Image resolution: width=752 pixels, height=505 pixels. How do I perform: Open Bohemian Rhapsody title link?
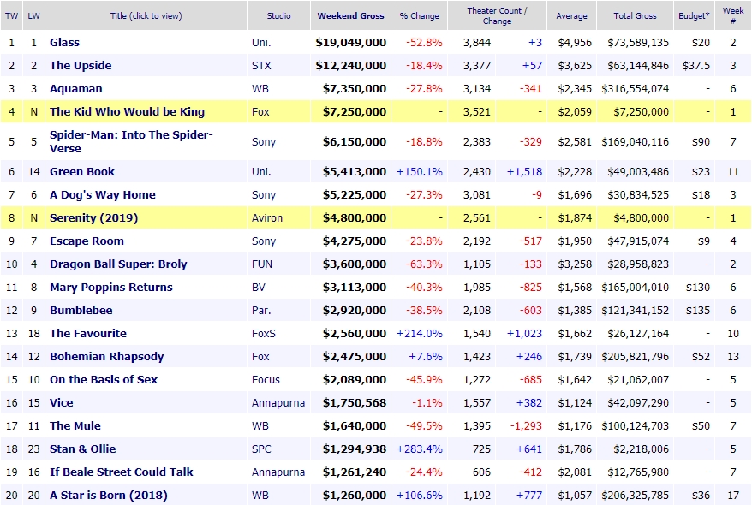[106, 356]
